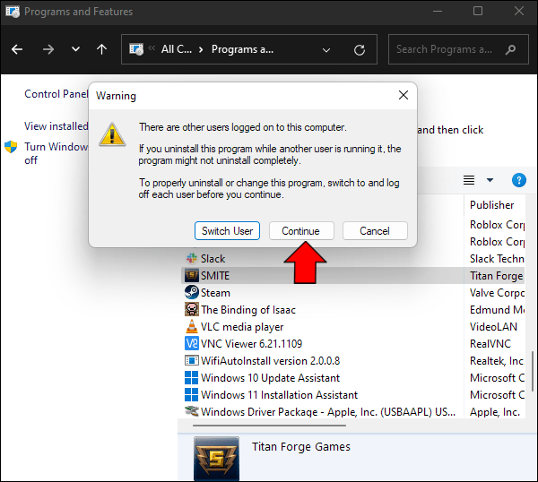Go forward using the forward arrow
The image size is (538, 482).
[48, 49]
